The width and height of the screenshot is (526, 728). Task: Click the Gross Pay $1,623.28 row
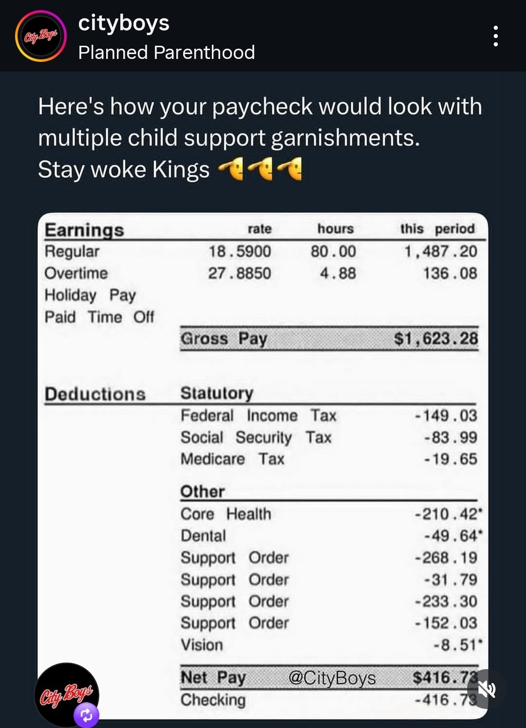(x=329, y=338)
